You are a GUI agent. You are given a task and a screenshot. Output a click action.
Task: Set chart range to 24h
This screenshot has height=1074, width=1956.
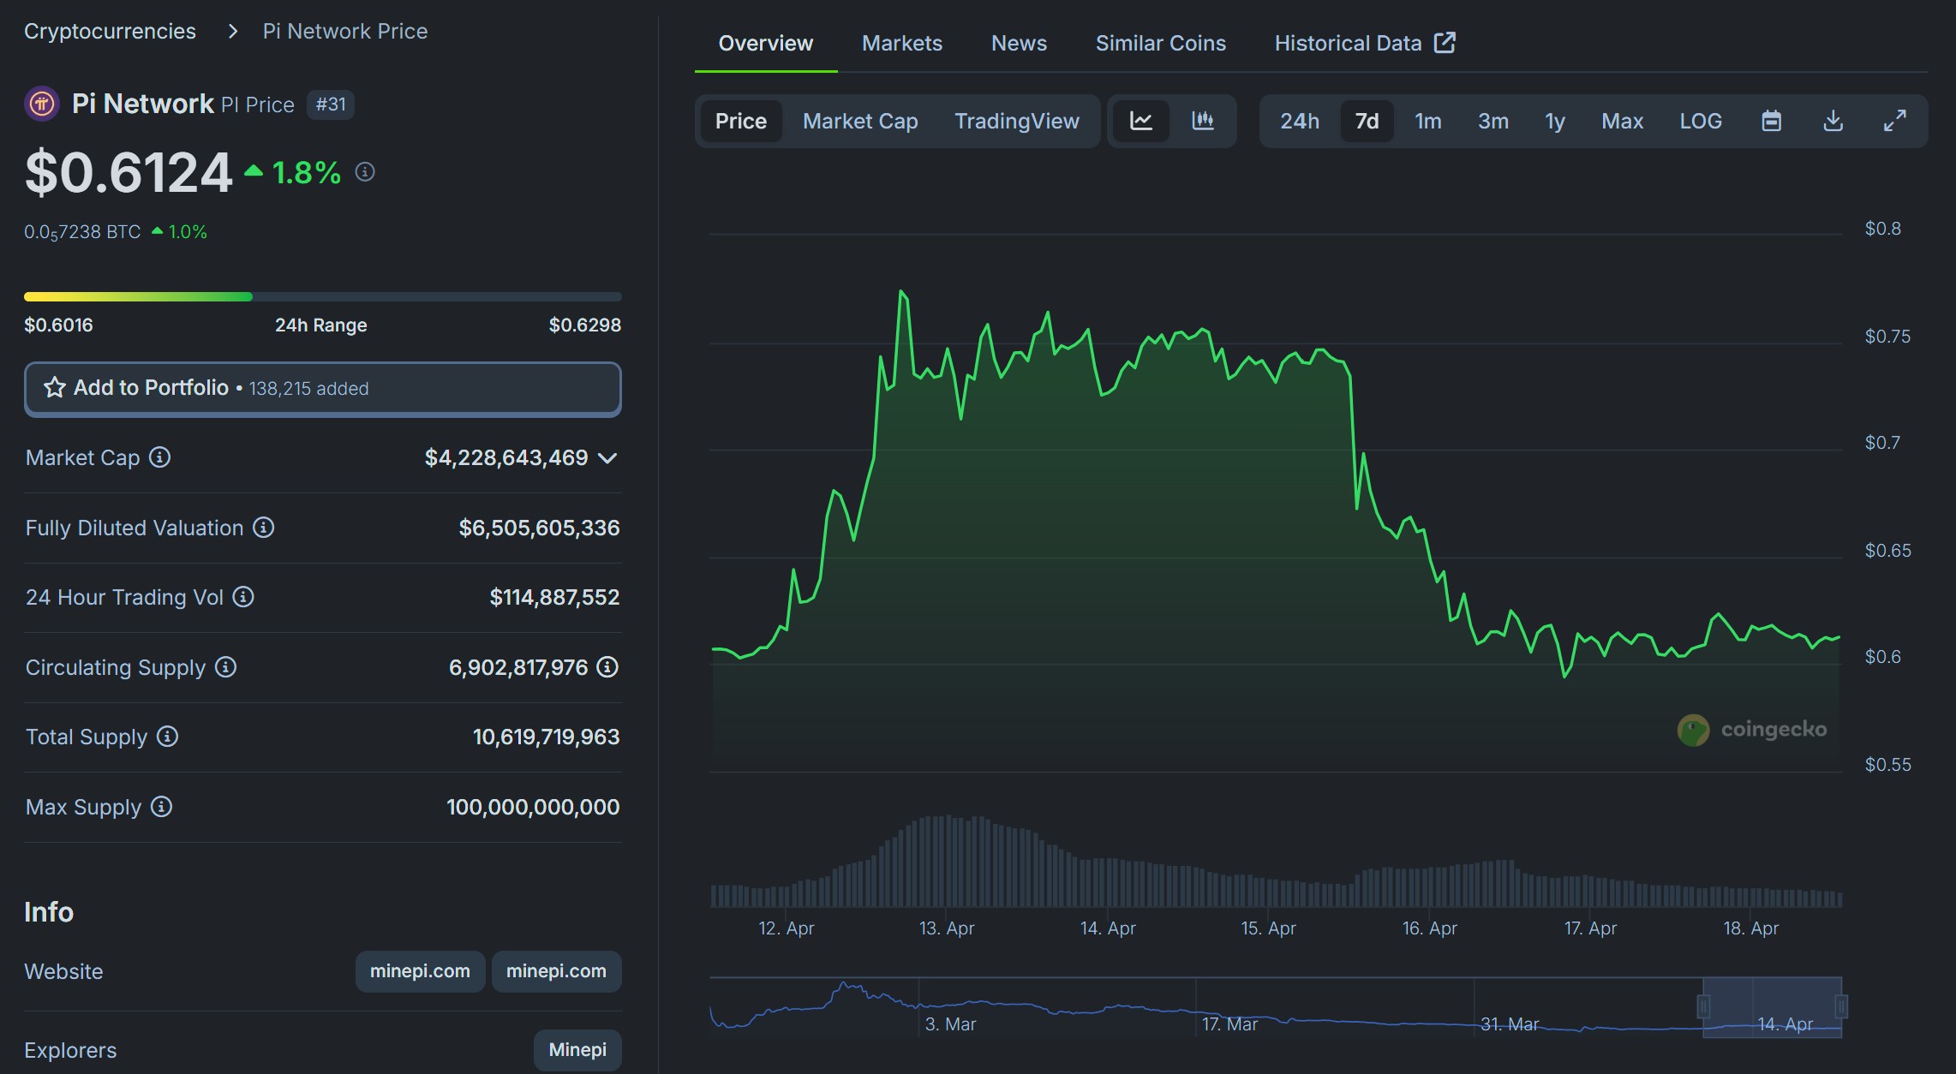(1300, 121)
